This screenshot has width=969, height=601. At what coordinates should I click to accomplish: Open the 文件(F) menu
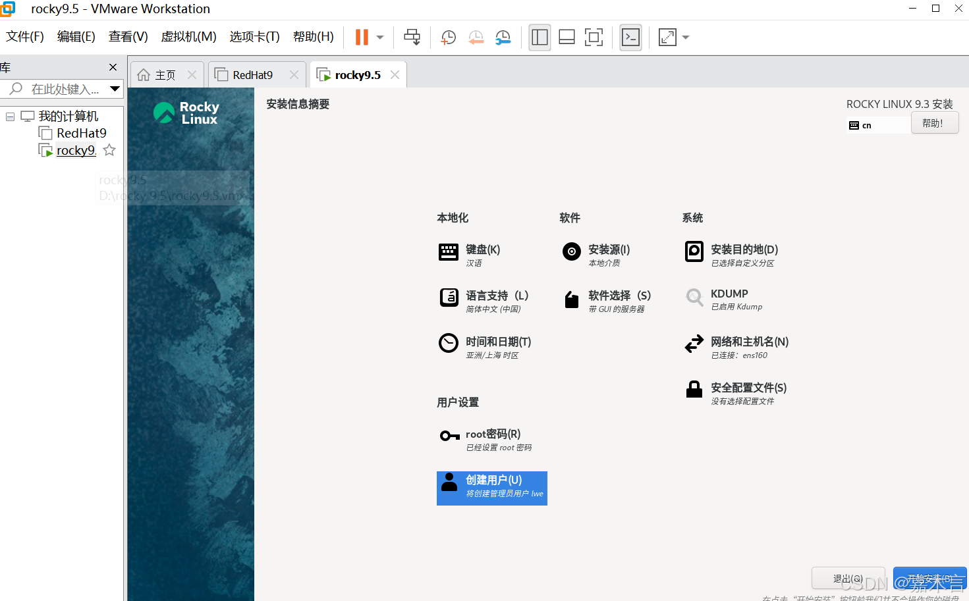25,36
